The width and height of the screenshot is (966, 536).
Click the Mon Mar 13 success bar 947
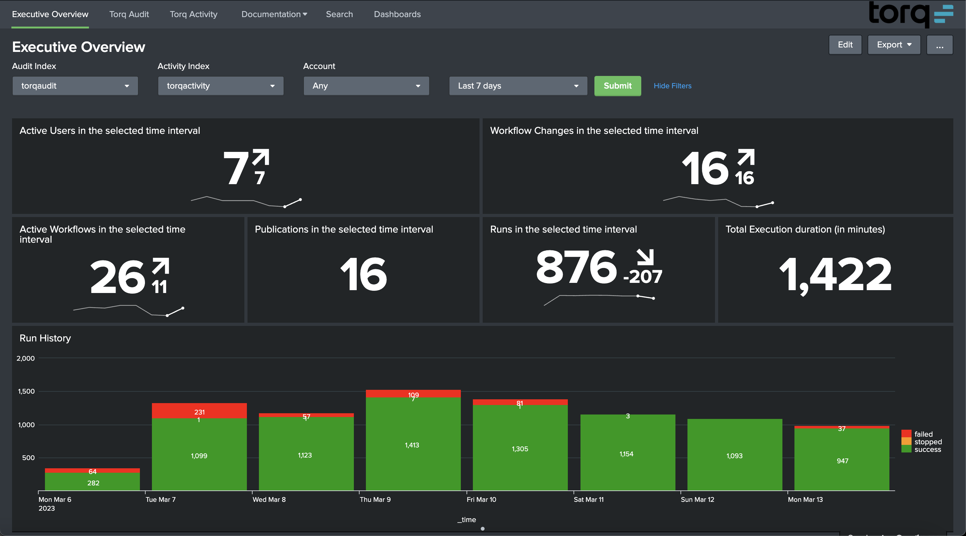click(842, 459)
